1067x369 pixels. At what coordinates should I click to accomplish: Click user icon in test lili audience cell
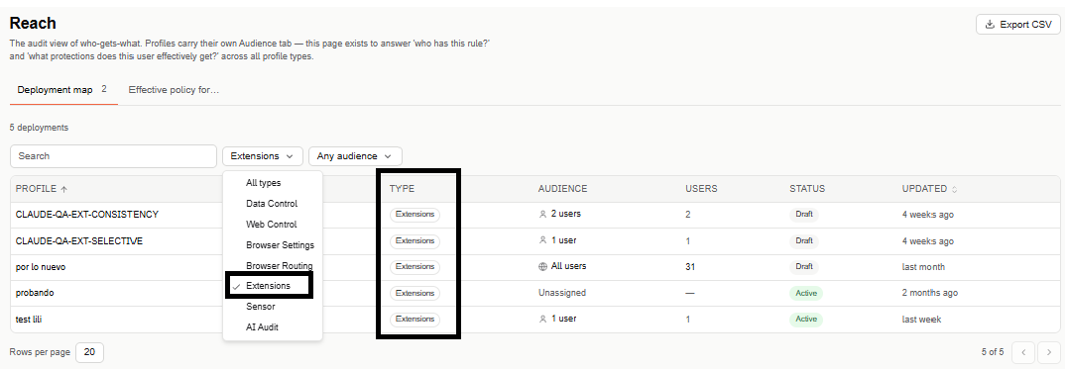pyautogui.click(x=543, y=319)
